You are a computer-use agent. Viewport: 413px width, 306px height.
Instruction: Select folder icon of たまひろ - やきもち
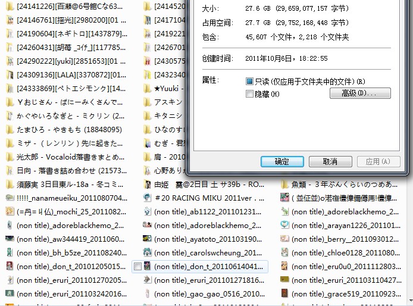tap(10, 129)
